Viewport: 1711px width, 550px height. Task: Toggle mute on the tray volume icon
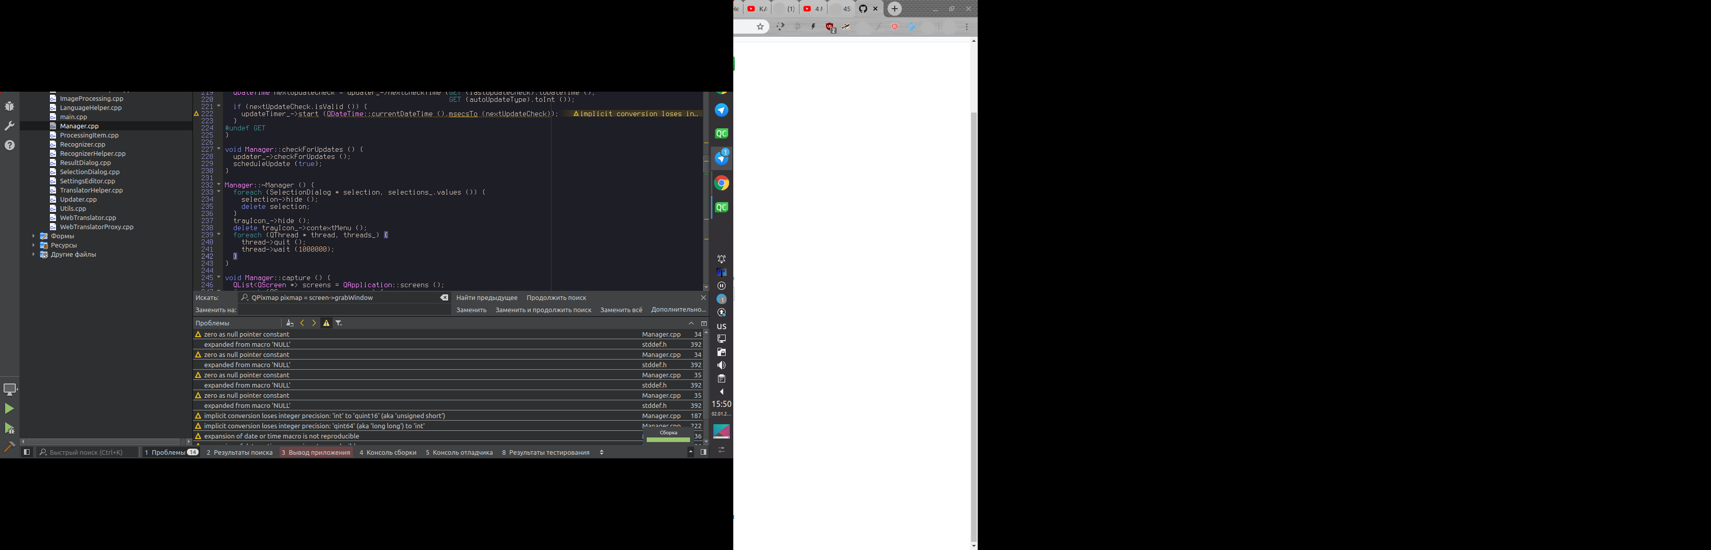(x=722, y=365)
